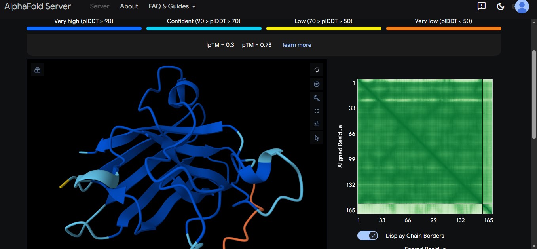Viewport: 537px width, 249px height.
Task: Open the viewer settings wrench tool
Action: tap(317, 98)
